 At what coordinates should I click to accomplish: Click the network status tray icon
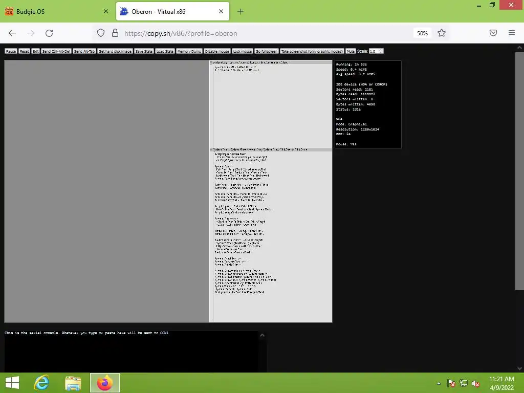coord(464,383)
